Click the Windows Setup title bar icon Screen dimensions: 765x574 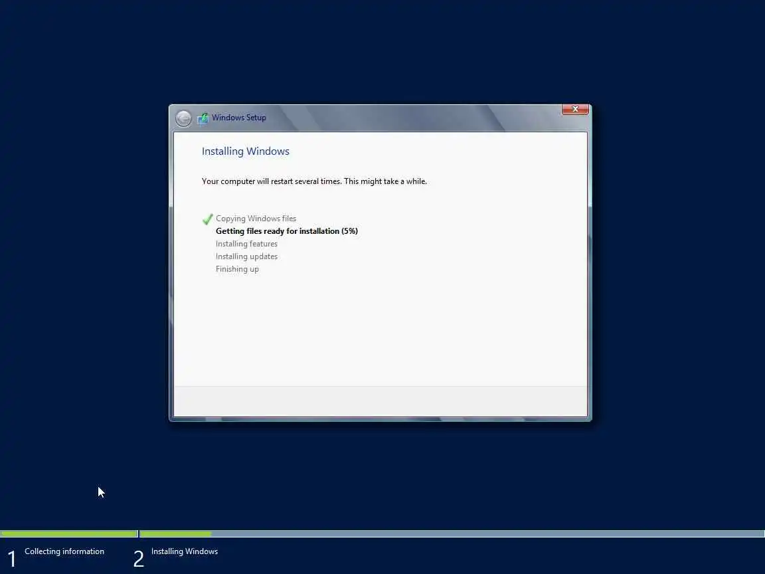coord(203,118)
